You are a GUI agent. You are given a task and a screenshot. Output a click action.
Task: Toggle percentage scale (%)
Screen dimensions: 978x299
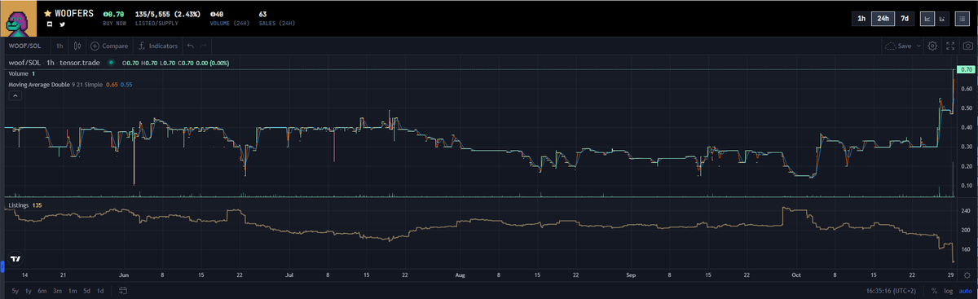(934, 291)
